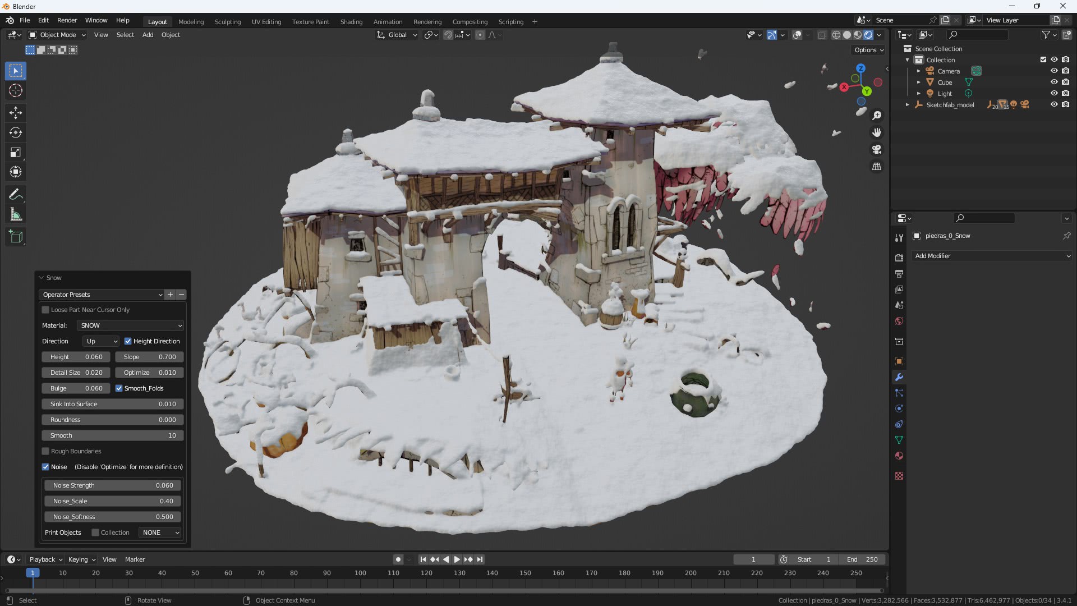Switch to the Sculpting workspace tab

(x=227, y=22)
